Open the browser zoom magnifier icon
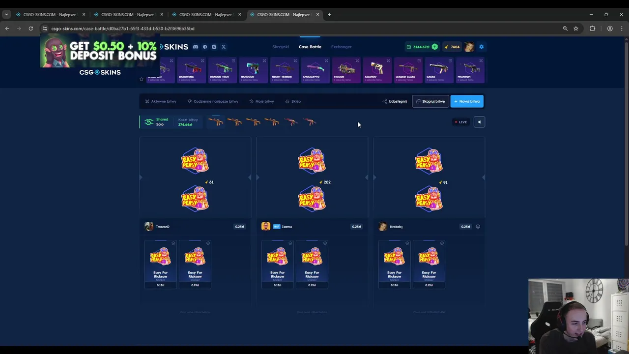This screenshot has width=629, height=354. (x=565, y=29)
